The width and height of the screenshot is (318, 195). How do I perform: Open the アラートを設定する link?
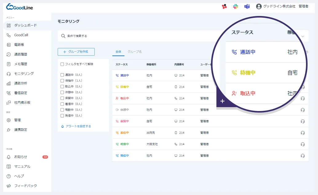[x=78, y=126]
